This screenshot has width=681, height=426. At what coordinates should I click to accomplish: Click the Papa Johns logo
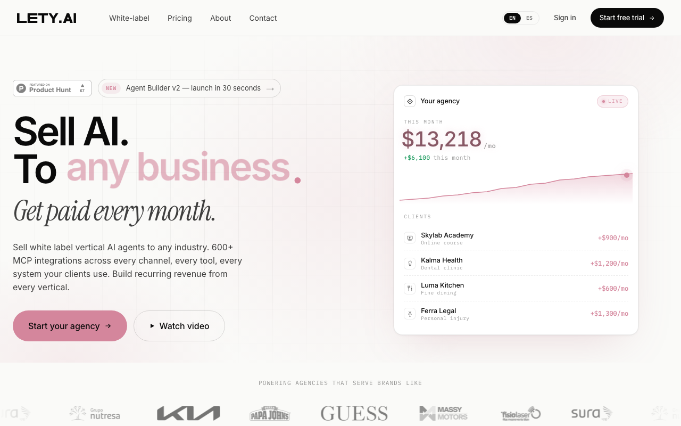(270, 413)
